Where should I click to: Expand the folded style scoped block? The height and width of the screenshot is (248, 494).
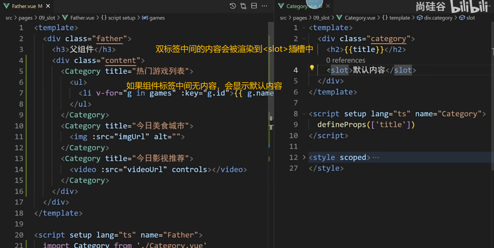click(304, 157)
